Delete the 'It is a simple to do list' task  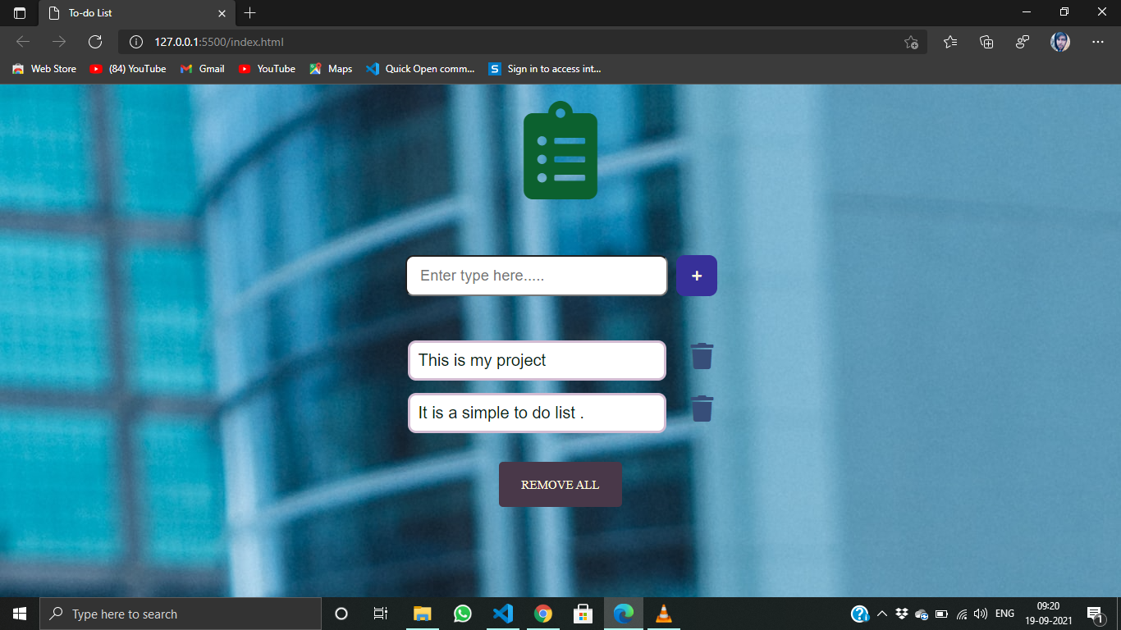(702, 409)
